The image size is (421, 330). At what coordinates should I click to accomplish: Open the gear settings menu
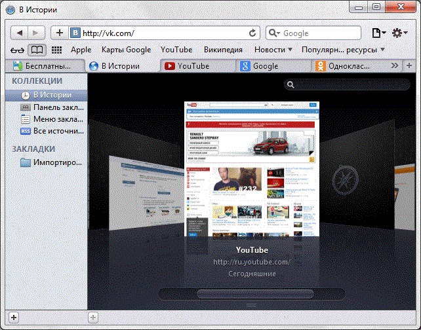tap(399, 33)
